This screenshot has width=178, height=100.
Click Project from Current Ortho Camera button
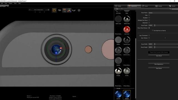tap(159, 52)
